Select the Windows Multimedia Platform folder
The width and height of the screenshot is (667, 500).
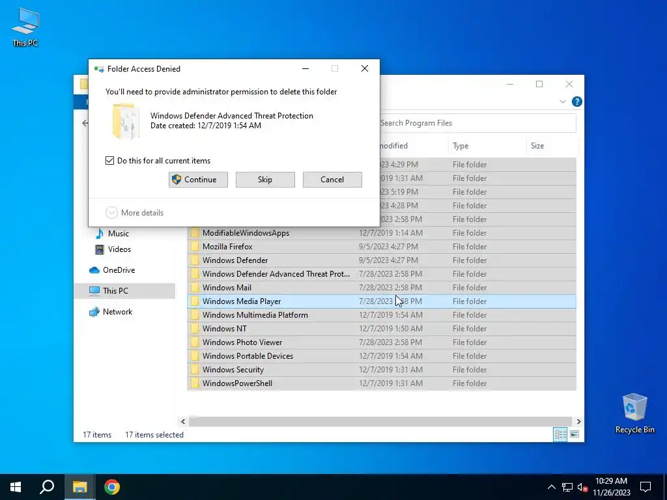coord(382,315)
